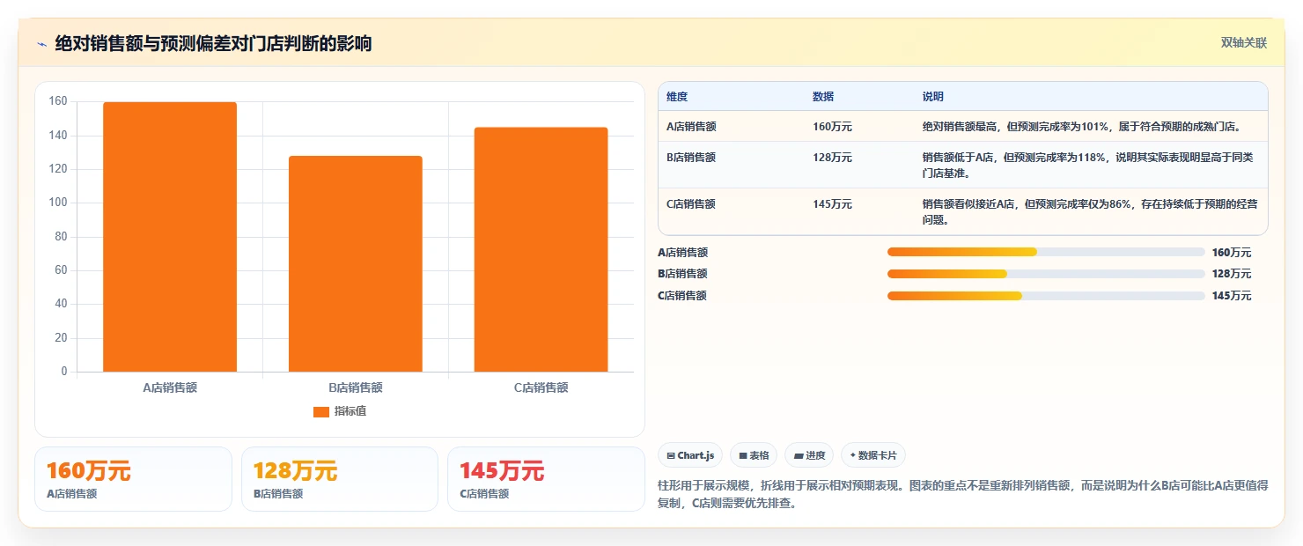Open the red 145万元 stat card
Screen dimensions: 1303x546
click(x=546, y=479)
